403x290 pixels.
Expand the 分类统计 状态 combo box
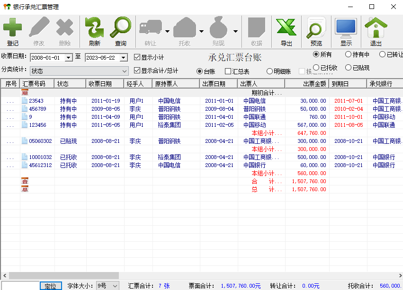(x=125, y=71)
